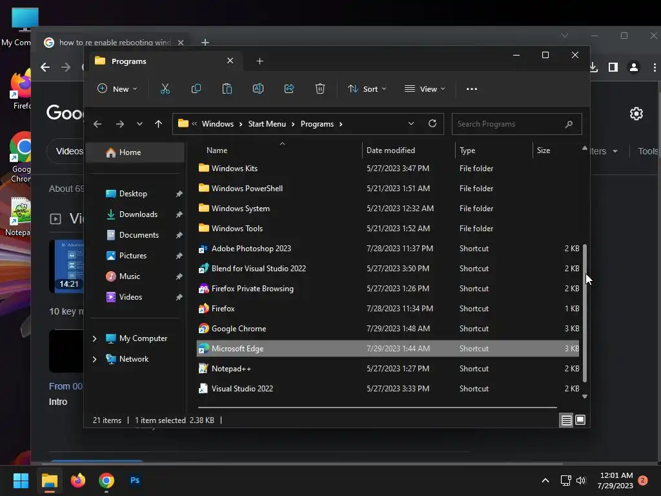Image resolution: width=661 pixels, height=496 pixels.
Task: Switch to large thumbnails view icon
Action: point(580,420)
